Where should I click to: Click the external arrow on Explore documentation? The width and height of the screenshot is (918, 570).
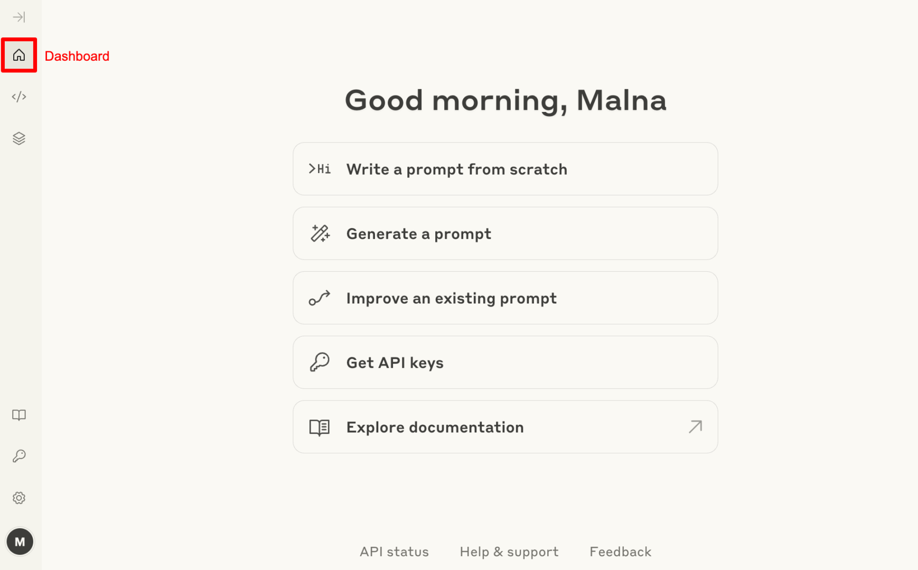coord(695,426)
